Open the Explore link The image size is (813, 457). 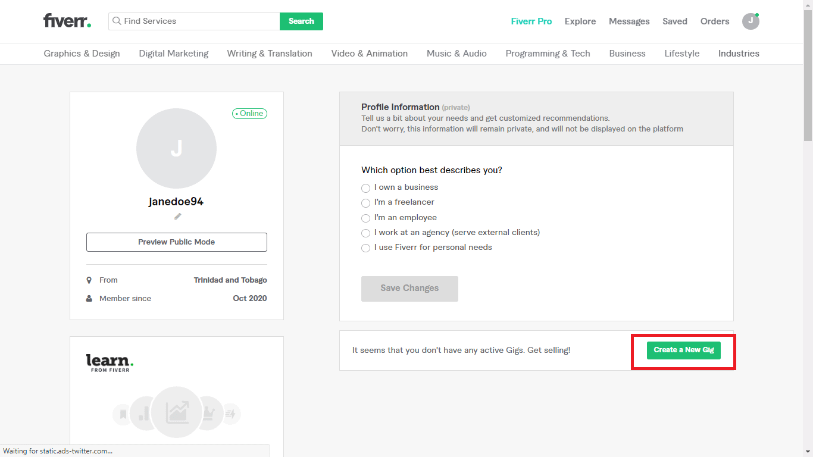[580, 21]
